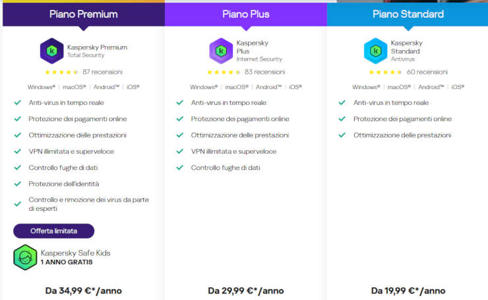The width and height of the screenshot is (488, 300).
Task: Select the Piano Plus header tab
Action: coord(245,14)
